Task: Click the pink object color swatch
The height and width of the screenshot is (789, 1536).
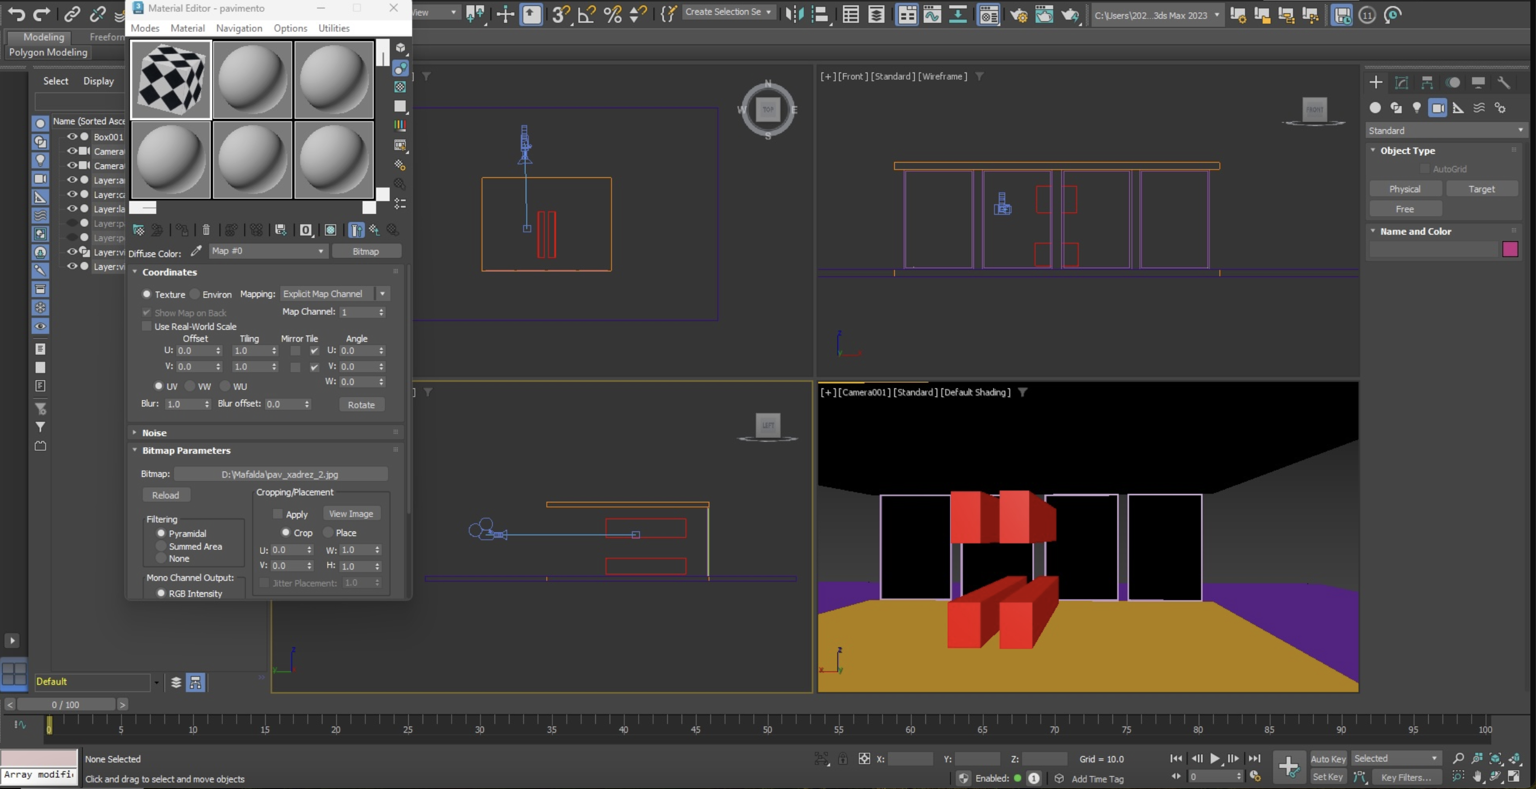Action: 1510,249
